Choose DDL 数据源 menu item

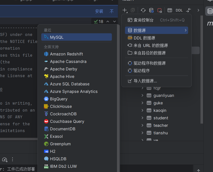click(156, 38)
